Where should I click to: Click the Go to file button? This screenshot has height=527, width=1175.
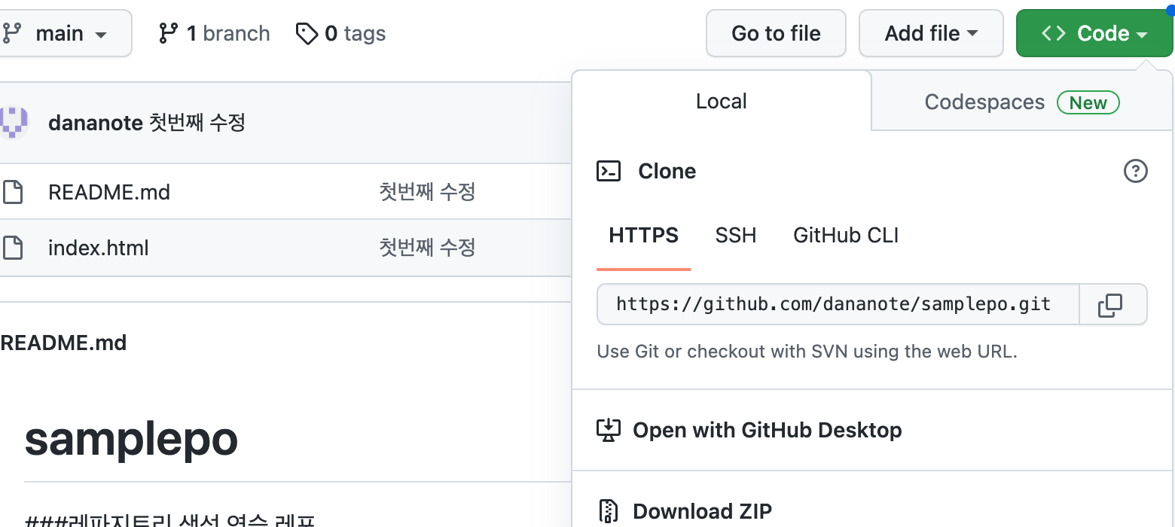pos(776,33)
